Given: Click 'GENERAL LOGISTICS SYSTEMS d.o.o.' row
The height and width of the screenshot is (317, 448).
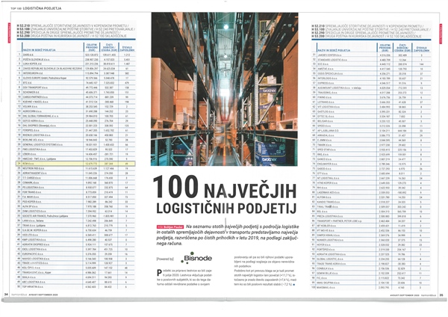Looking at the screenshot, I should [75, 144].
